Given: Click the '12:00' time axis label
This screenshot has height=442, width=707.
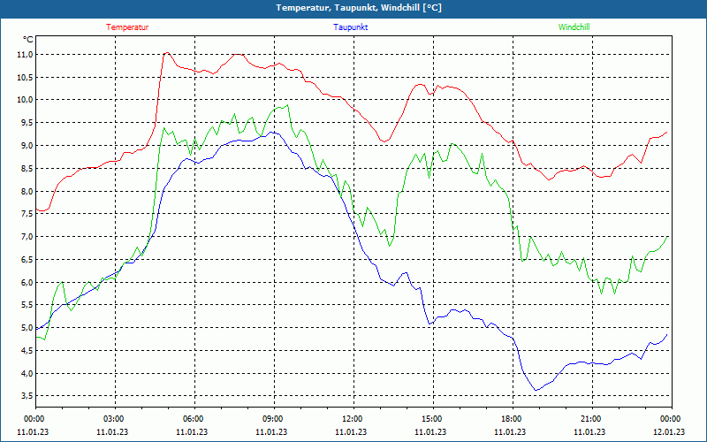Looking at the screenshot, I should [353, 419].
